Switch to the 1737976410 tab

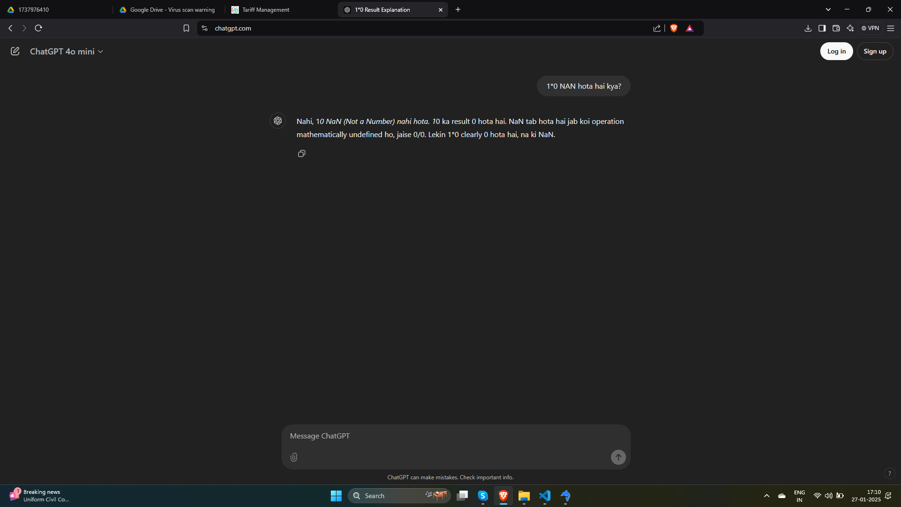(x=56, y=9)
